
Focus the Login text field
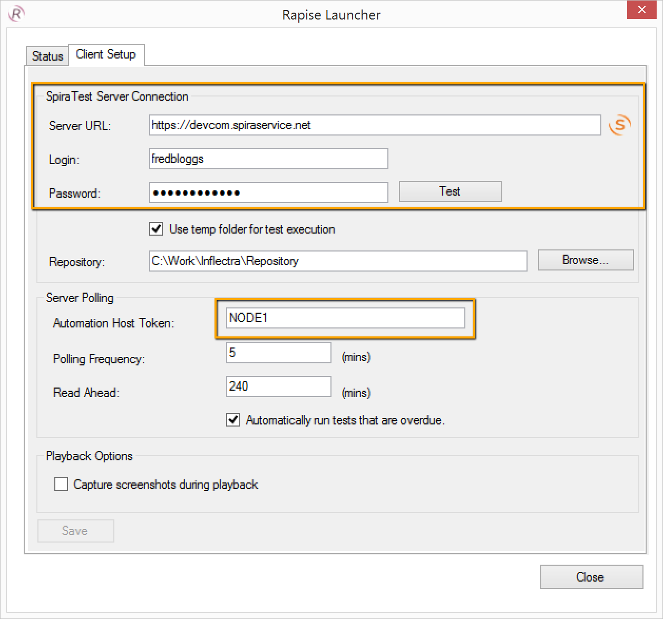tap(268, 159)
